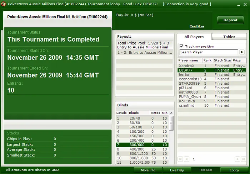The image size is (250, 174).
Task: Click the Min. column header in Blinds
Action: coord(165,113)
